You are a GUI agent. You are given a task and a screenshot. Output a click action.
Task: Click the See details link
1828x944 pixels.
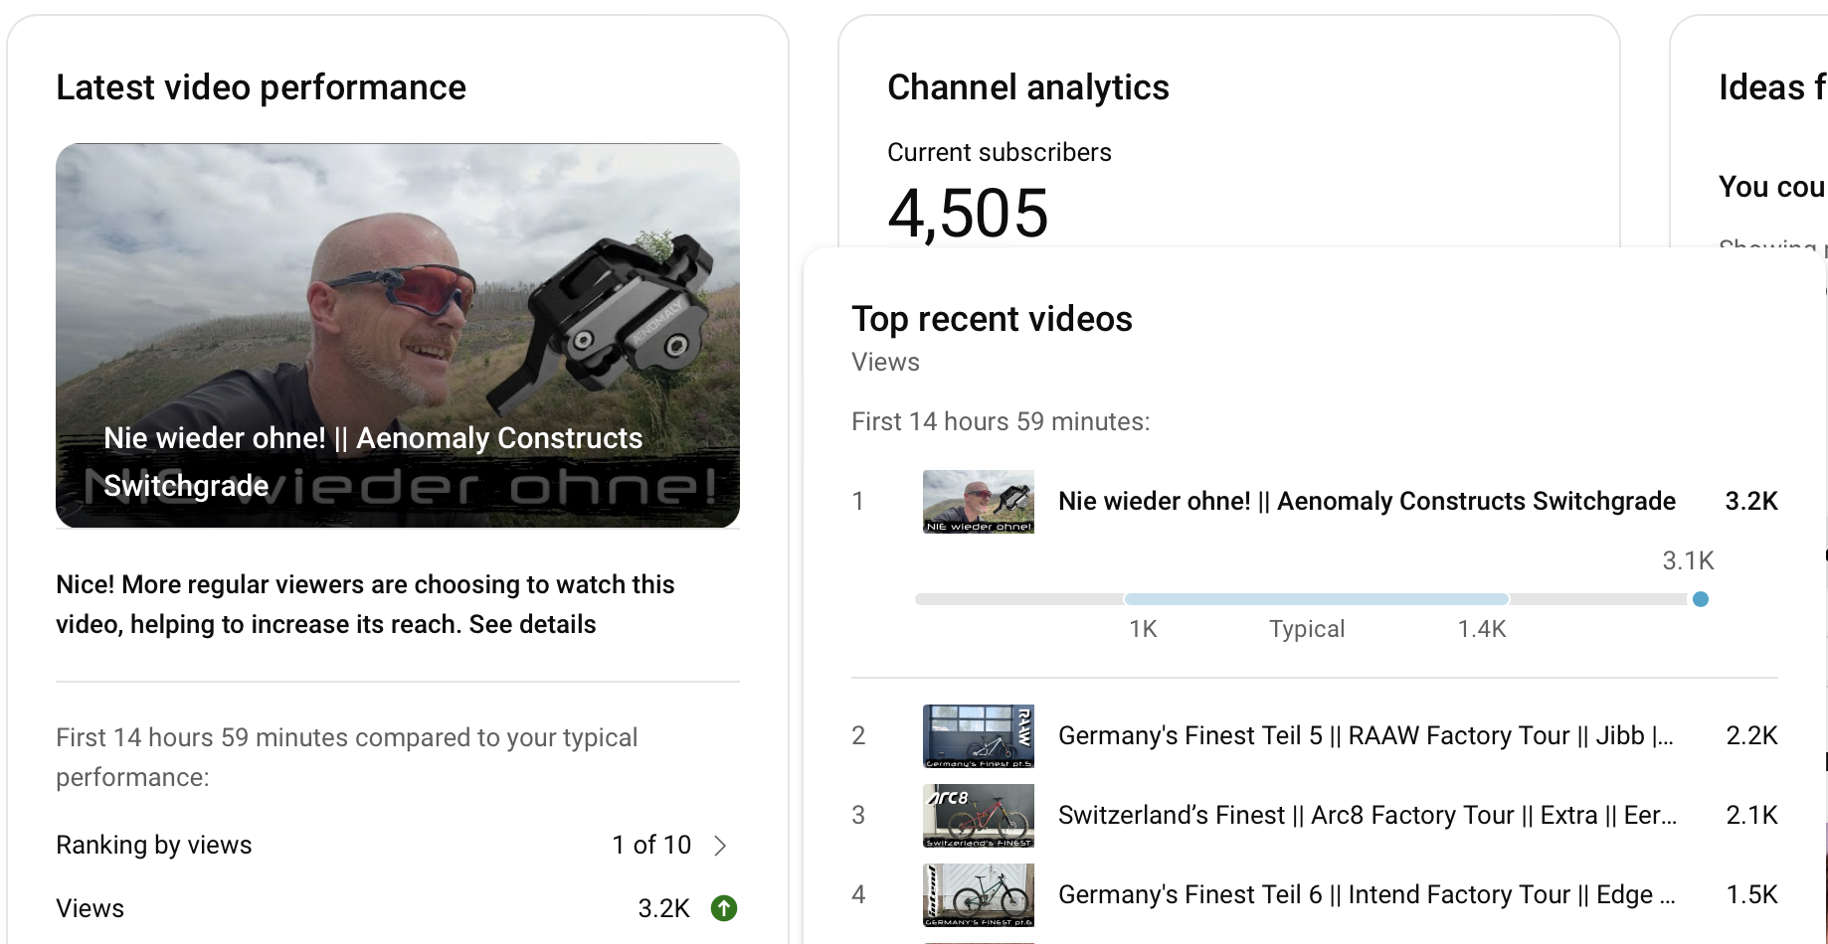coord(532,624)
